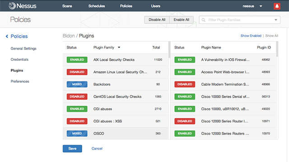
Task: Open Credentials section
Action: pos(19,59)
